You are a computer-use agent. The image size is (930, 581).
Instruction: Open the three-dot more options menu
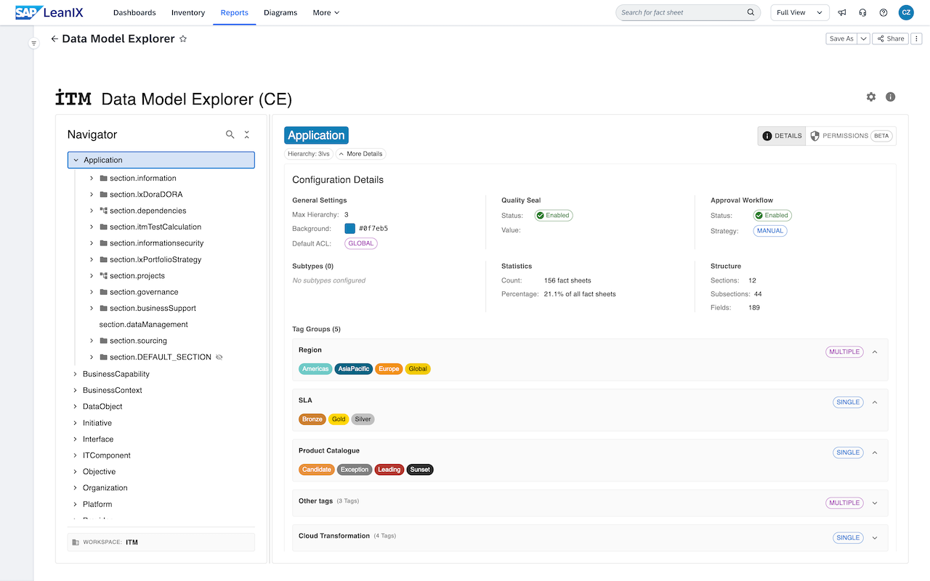click(x=917, y=38)
